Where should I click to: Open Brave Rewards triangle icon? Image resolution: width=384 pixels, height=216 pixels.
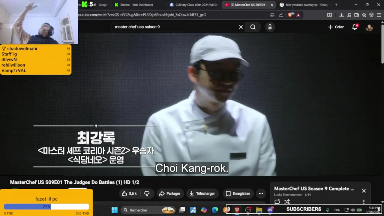pyautogui.click(x=298, y=15)
